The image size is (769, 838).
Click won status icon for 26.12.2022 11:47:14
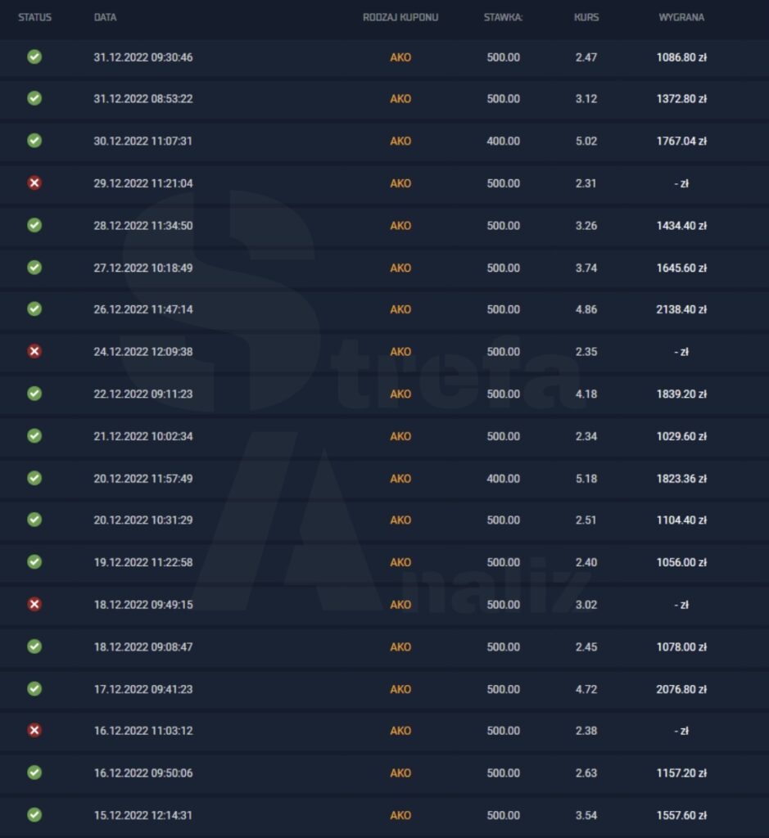click(x=34, y=309)
